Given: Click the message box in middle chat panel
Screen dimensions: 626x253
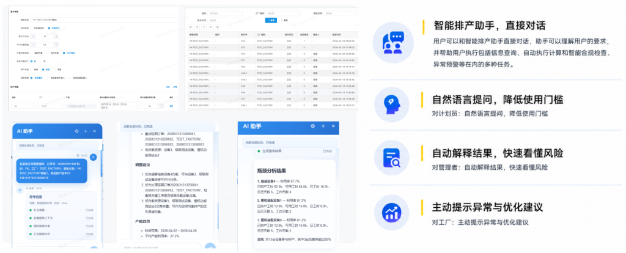Looking at the screenshot, I should pos(161,247).
